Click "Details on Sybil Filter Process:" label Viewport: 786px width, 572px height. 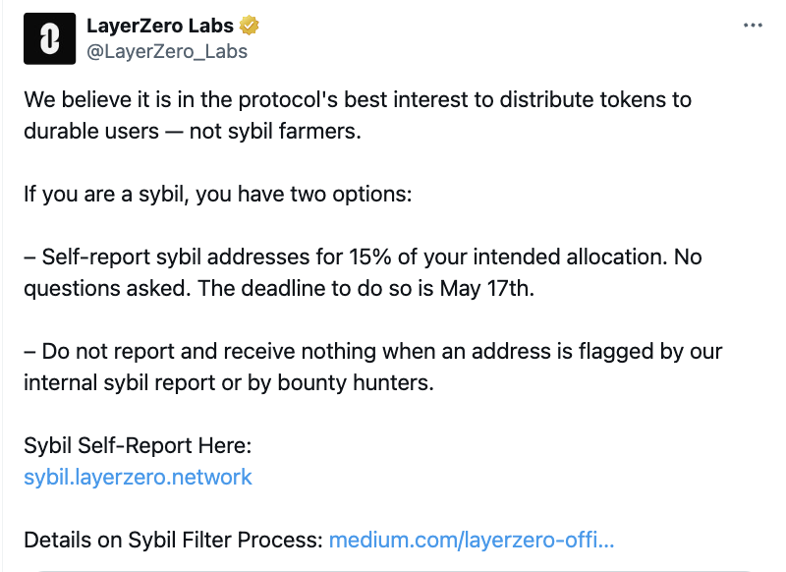click(x=173, y=540)
